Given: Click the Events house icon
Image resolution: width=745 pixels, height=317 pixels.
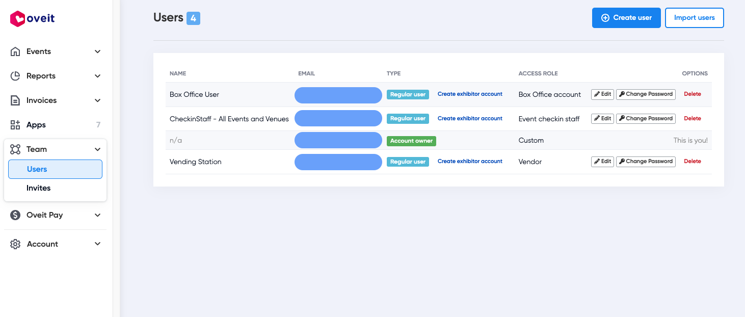Looking at the screenshot, I should pyautogui.click(x=15, y=51).
